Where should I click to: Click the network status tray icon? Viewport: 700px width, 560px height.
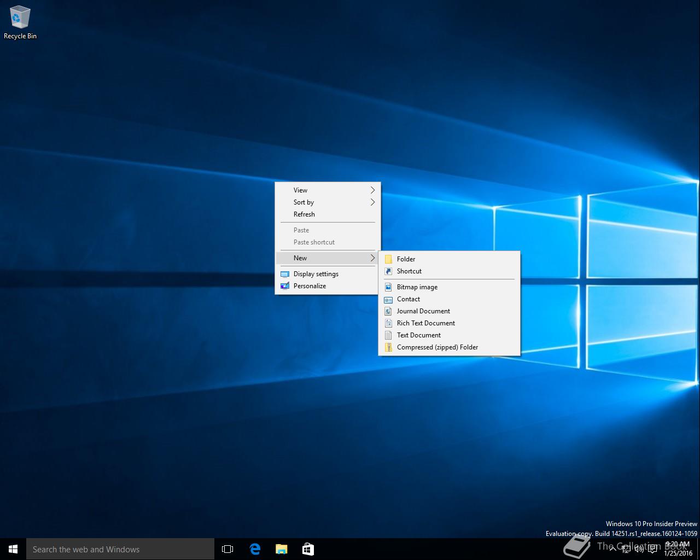click(626, 549)
